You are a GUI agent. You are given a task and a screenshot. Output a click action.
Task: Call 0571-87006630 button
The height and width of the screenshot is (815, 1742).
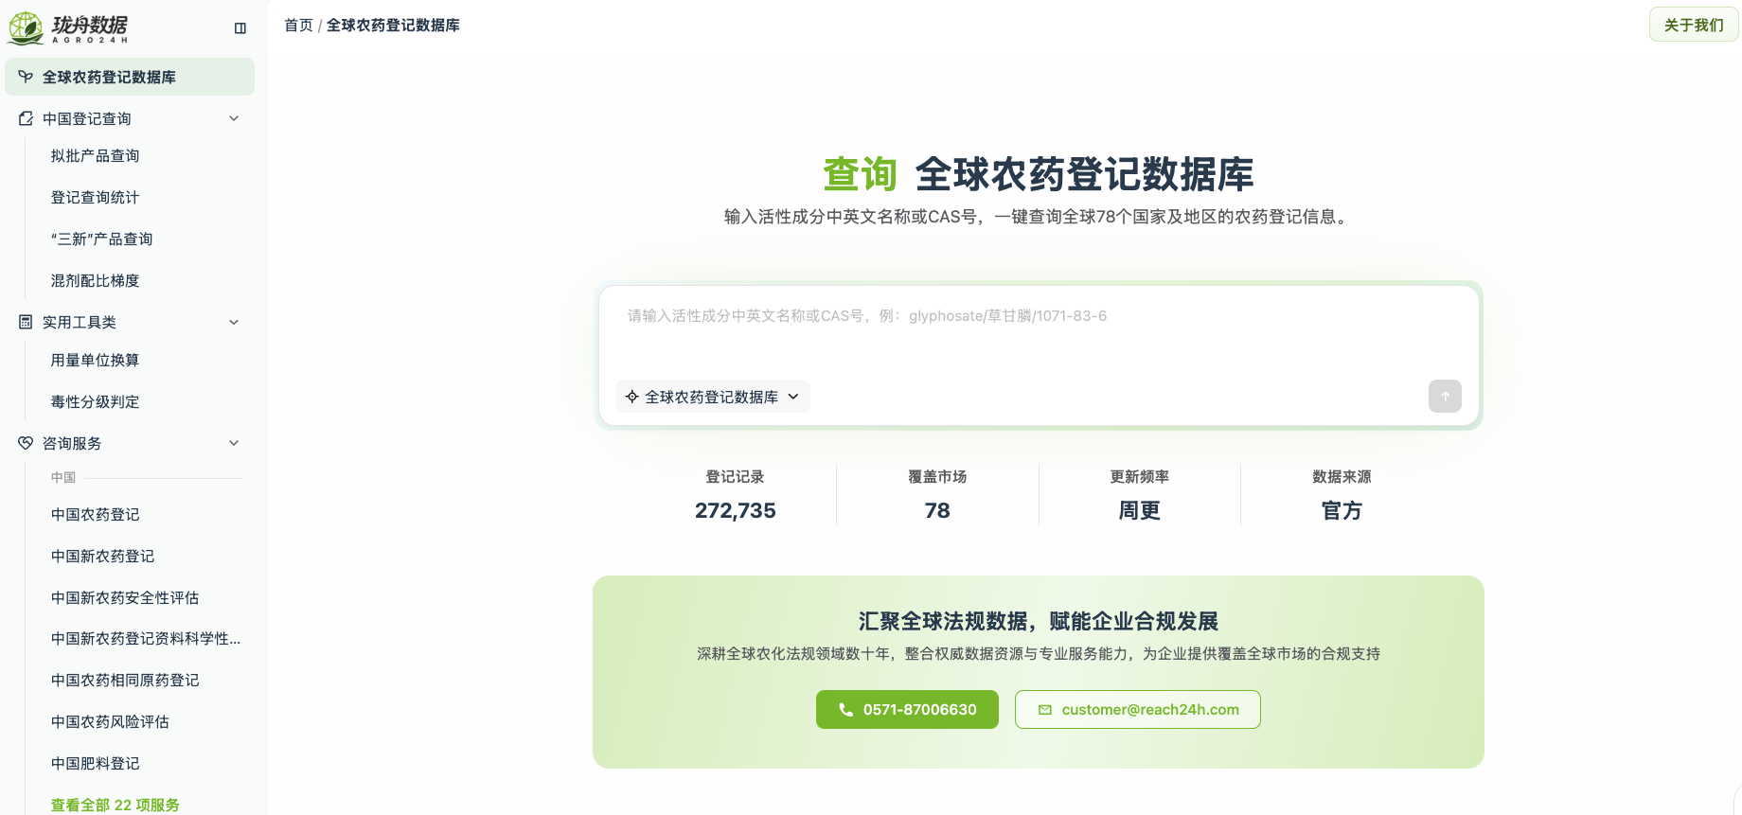click(x=907, y=710)
